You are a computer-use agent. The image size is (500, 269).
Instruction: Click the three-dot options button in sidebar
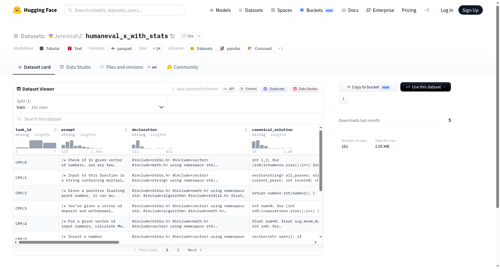[x=343, y=99]
